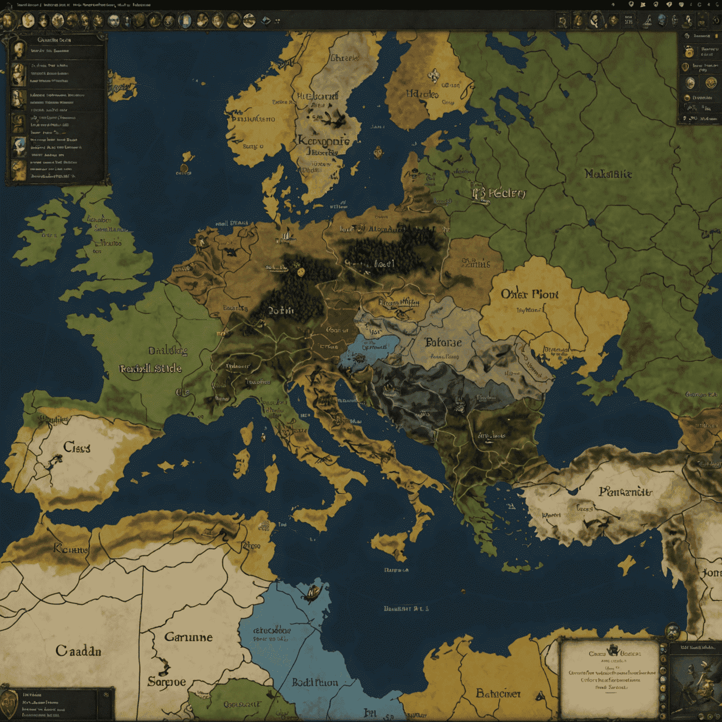Viewport: 722px width, 722px height.
Task: Click the crest icon in the parchment panel title
Action: click(613, 651)
